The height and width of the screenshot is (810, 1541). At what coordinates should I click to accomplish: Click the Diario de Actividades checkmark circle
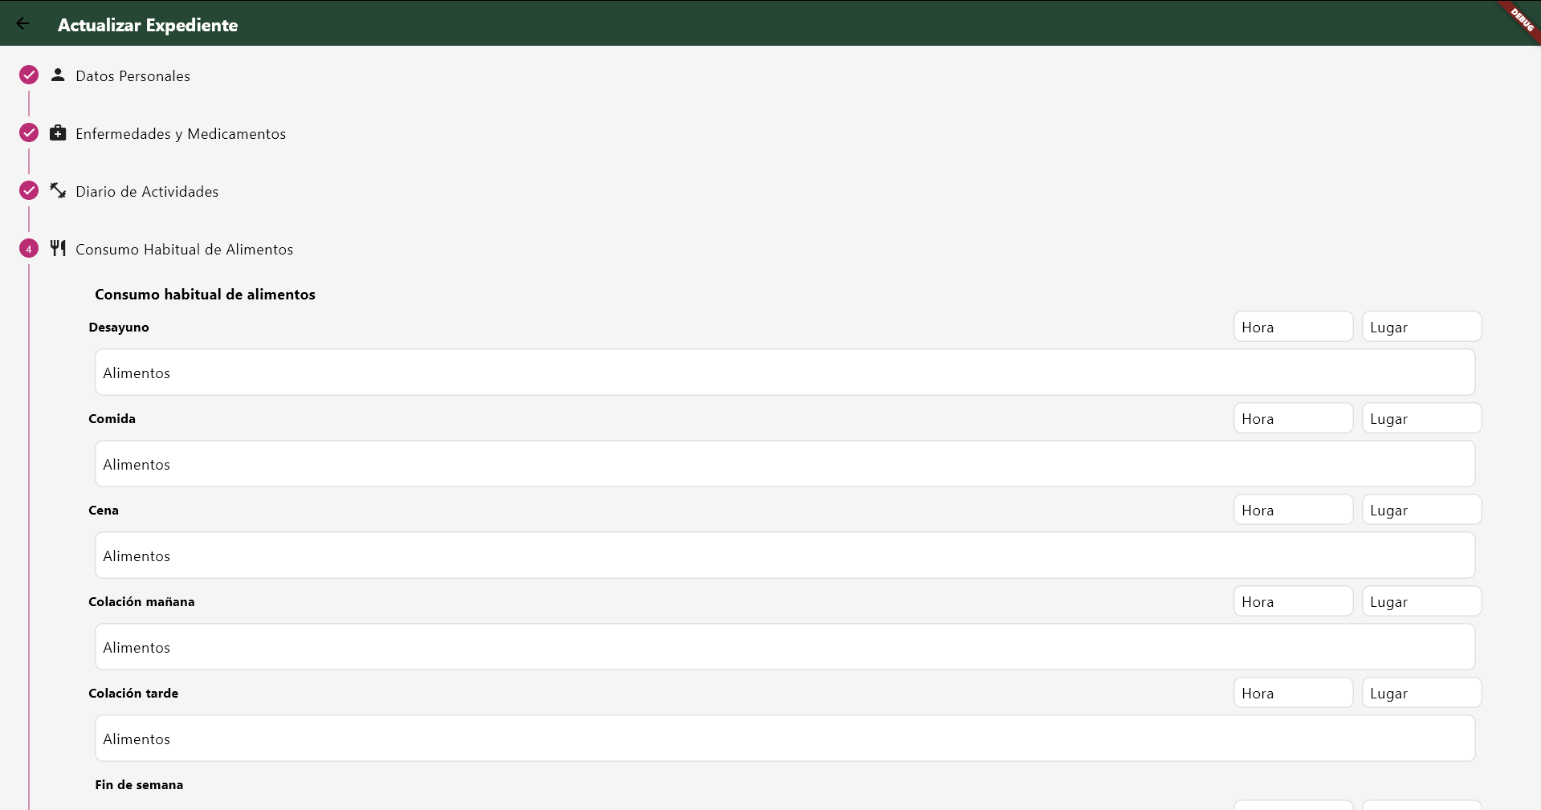point(29,191)
